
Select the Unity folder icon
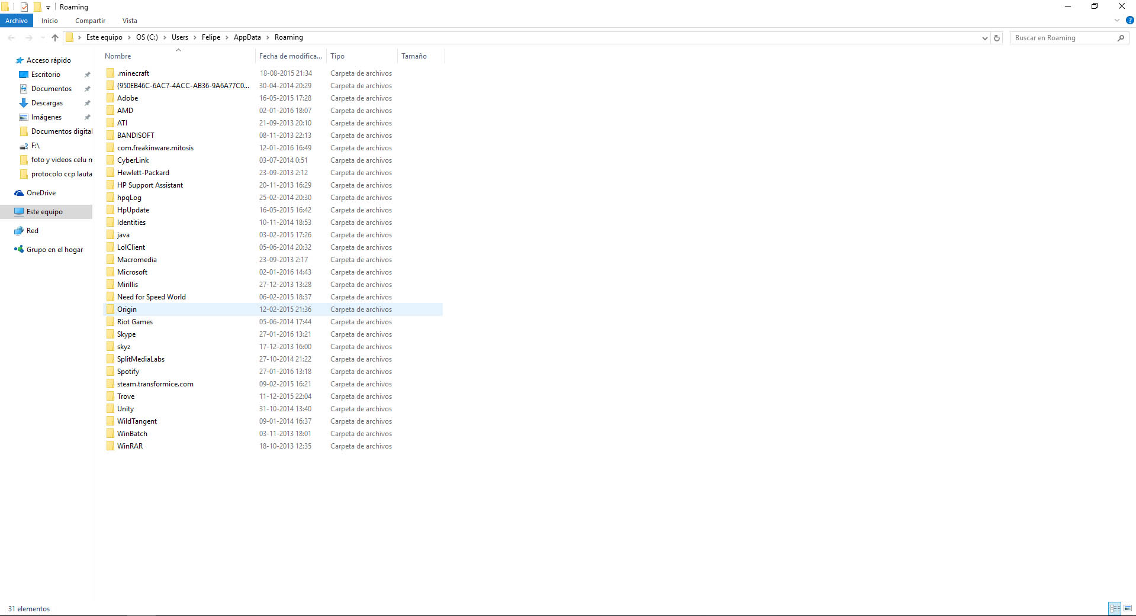click(110, 409)
